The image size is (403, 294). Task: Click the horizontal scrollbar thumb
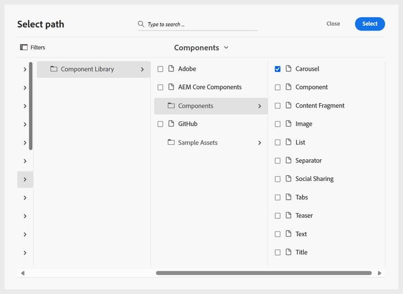pos(263,273)
